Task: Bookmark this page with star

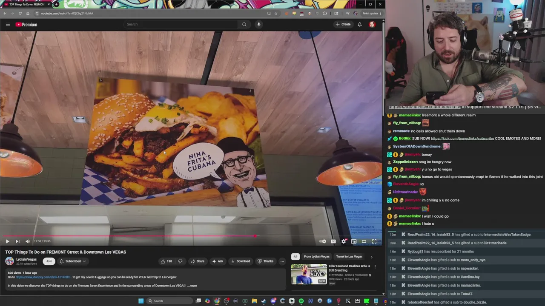Action: click(276, 13)
